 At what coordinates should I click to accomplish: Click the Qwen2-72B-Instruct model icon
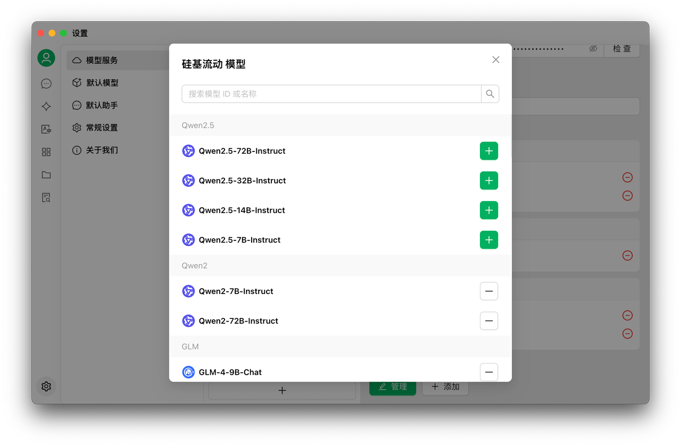click(x=188, y=321)
